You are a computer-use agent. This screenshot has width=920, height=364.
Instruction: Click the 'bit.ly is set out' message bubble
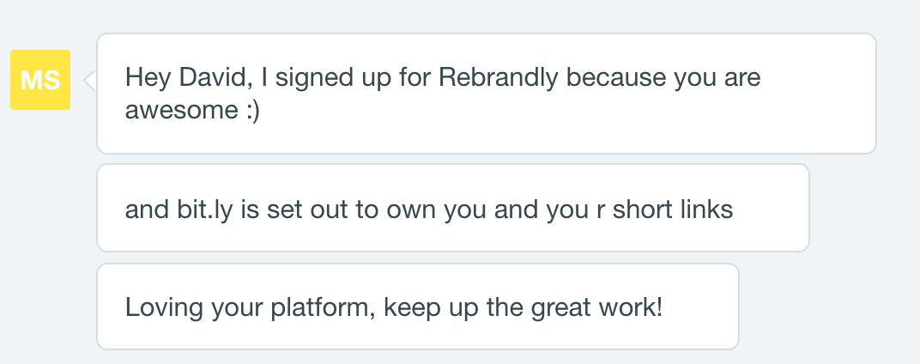(x=453, y=208)
